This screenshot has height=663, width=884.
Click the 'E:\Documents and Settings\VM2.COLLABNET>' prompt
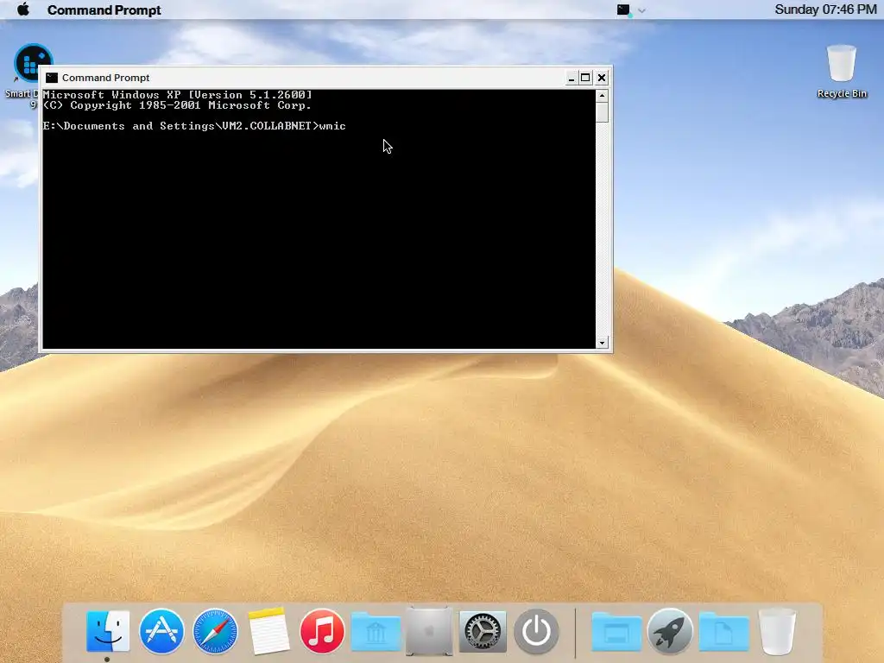point(181,126)
